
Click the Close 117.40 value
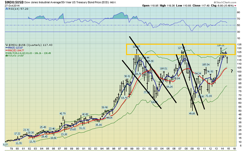(x=201, y=5)
